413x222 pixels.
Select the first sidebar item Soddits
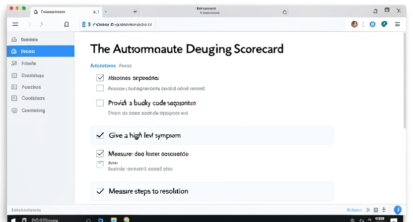(41, 40)
